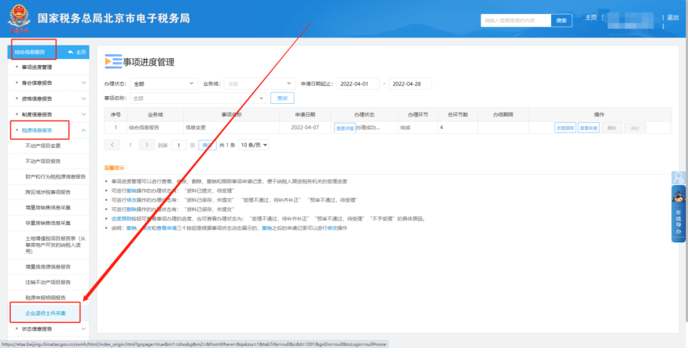The width and height of the screenshot is (688, 348).
Task: Open 增量房销售信息采集 item
Action: [x=48, y=207]
